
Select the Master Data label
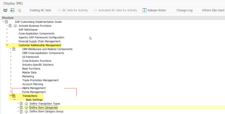(29, 72)
